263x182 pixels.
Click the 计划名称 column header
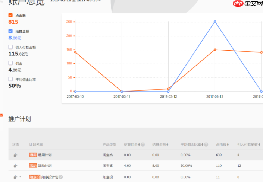click(36, 144)
